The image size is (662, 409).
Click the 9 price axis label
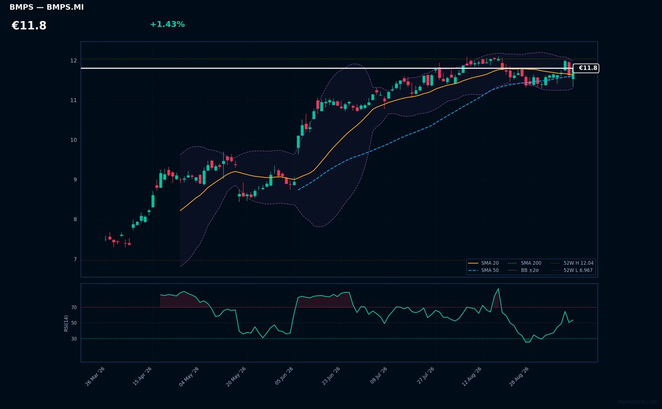click(x=75, y=180)
